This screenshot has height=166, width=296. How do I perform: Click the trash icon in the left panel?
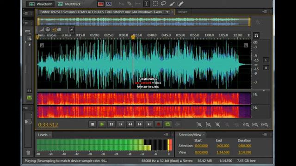click(28, 153)
